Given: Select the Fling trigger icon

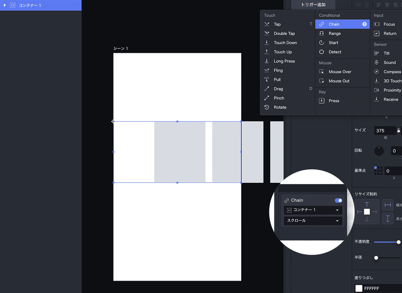Looking at the screenshot, I should [267, 70].
